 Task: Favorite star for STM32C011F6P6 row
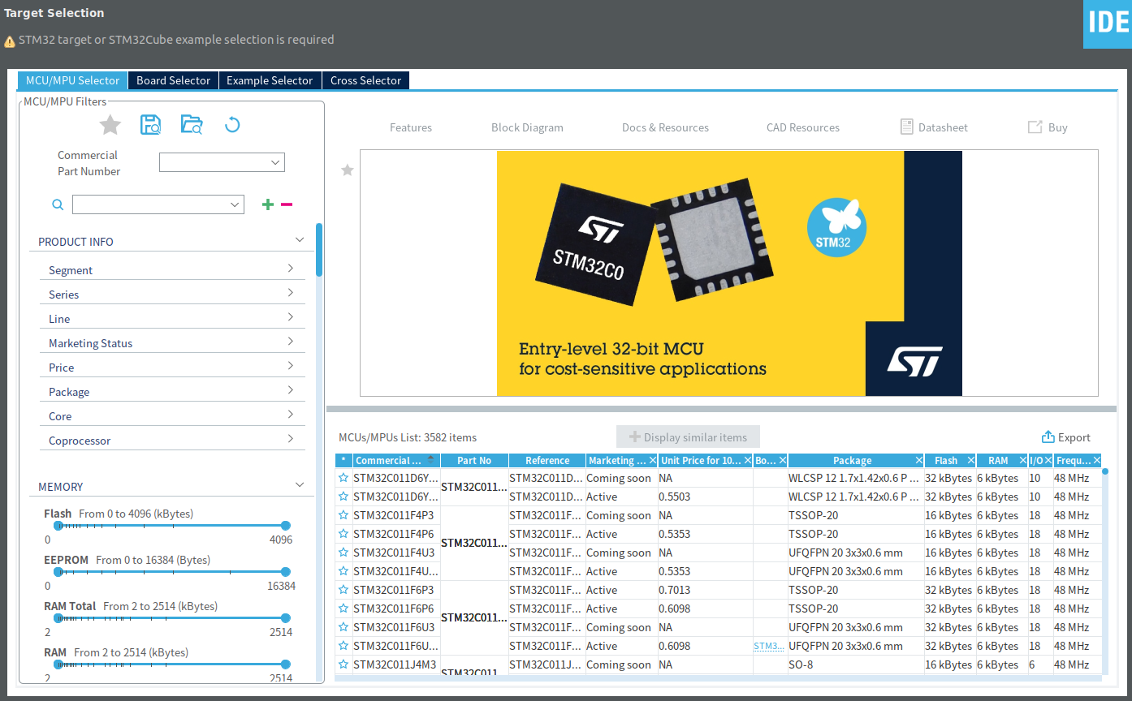click(x=343, y=609)
